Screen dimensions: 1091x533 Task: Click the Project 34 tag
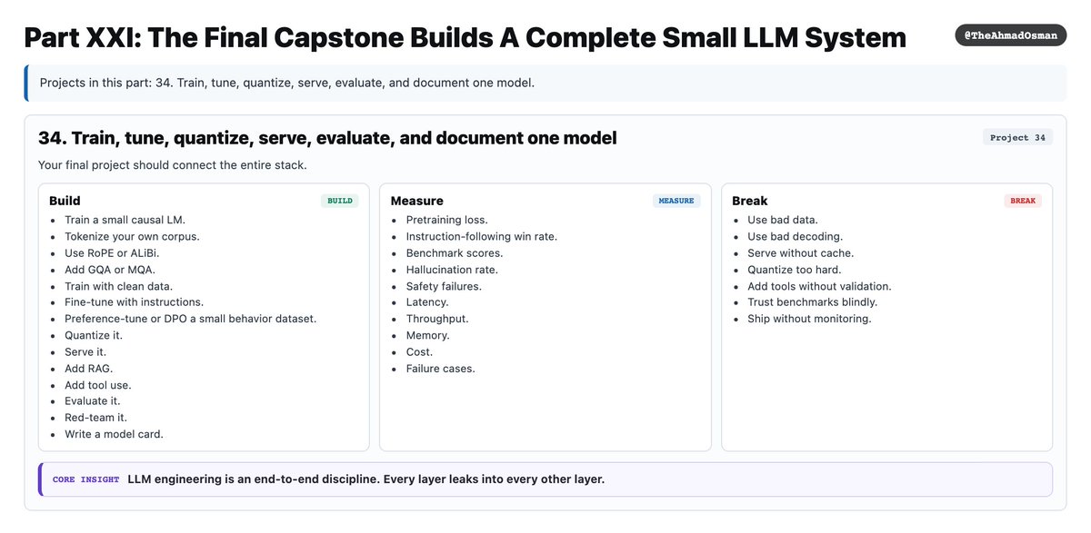tap(1017, 137)
